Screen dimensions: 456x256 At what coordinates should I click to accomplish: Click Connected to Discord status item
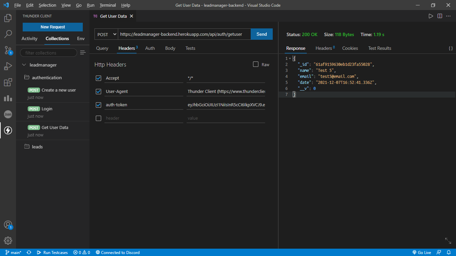[x=118, y=253]
